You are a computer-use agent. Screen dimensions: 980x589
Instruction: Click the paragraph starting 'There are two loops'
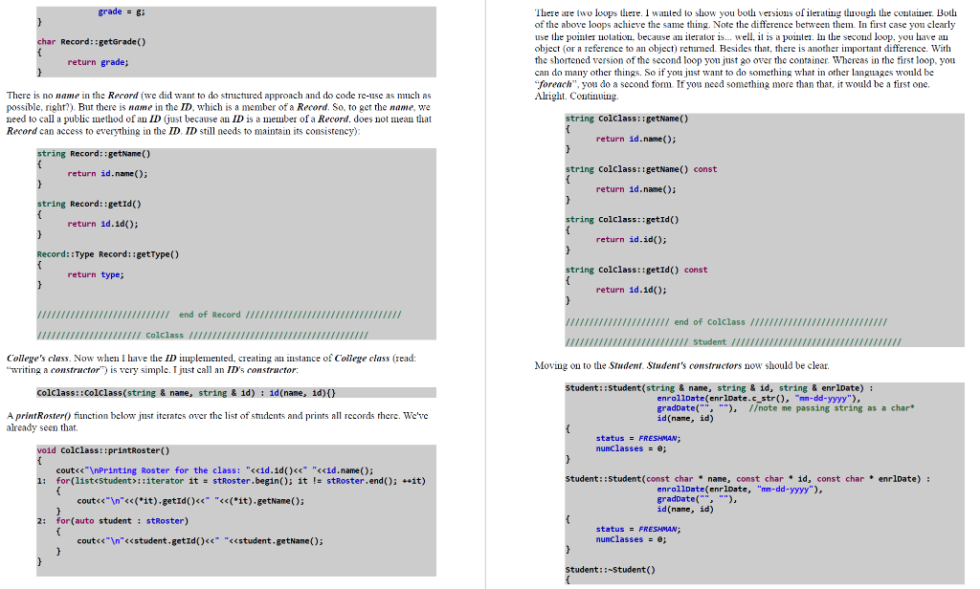pos(746,55)
